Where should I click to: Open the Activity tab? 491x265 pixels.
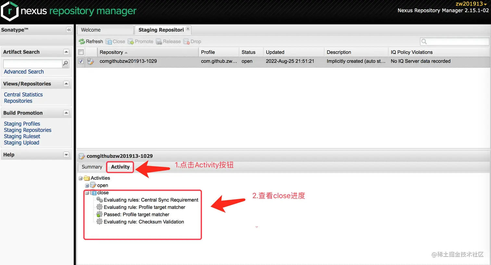pos(120,167)
